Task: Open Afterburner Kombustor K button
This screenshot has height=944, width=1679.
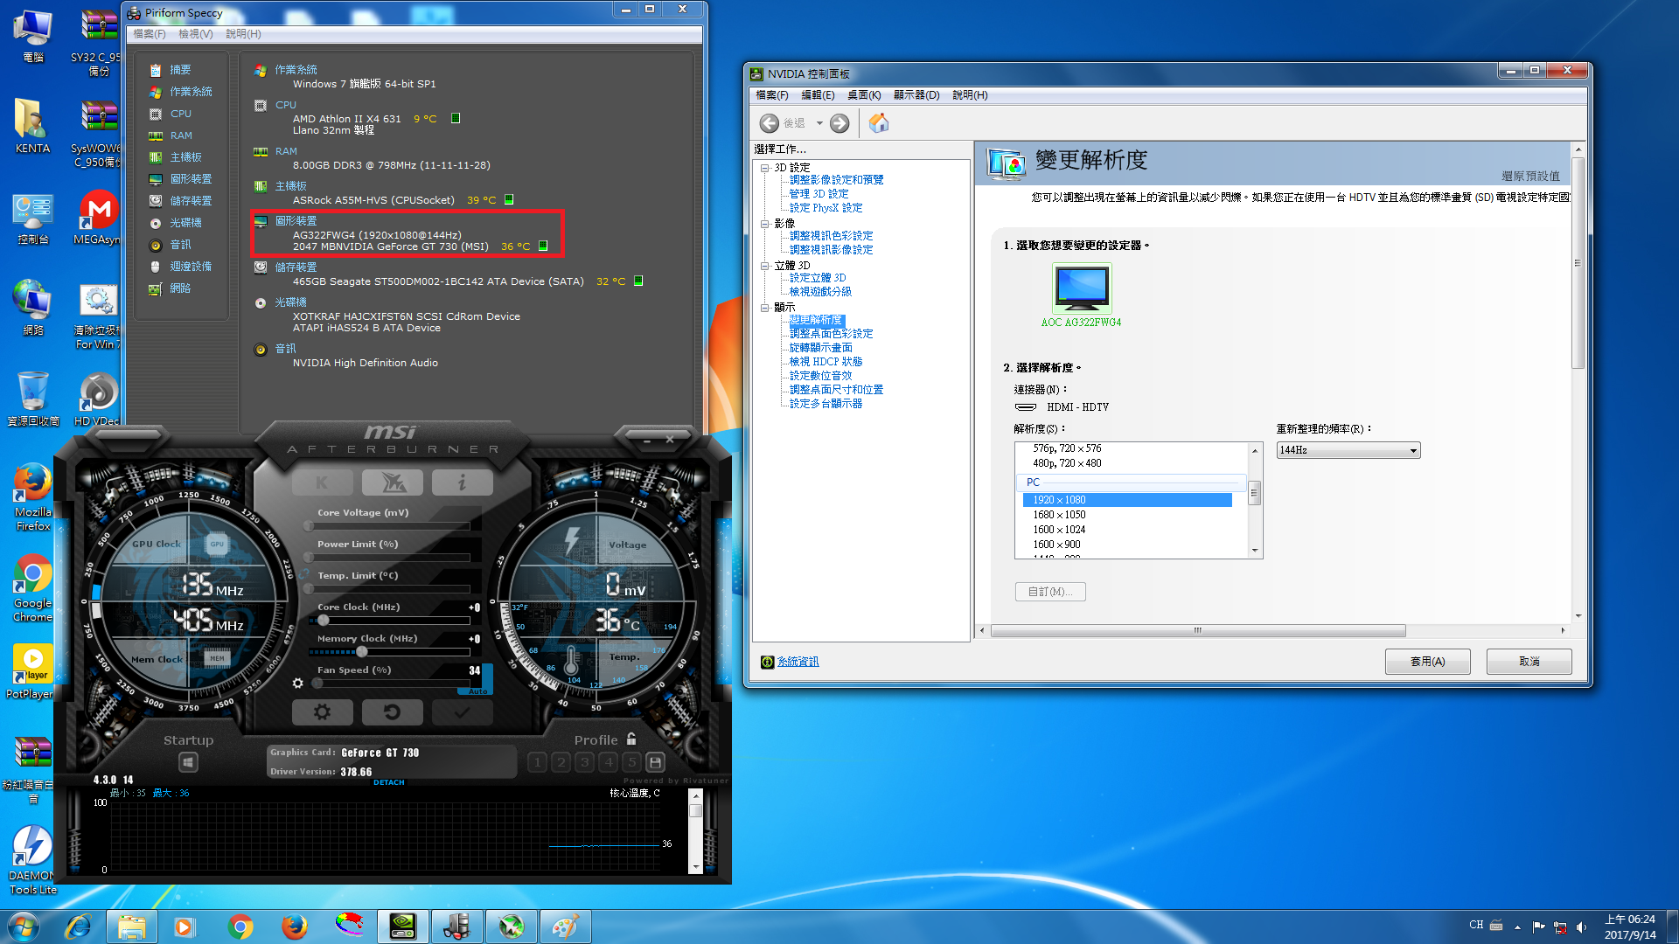Action: point(323,482)
